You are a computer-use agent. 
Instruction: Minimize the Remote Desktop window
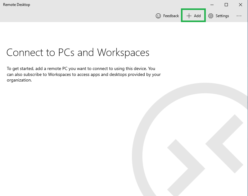[212, 5]
